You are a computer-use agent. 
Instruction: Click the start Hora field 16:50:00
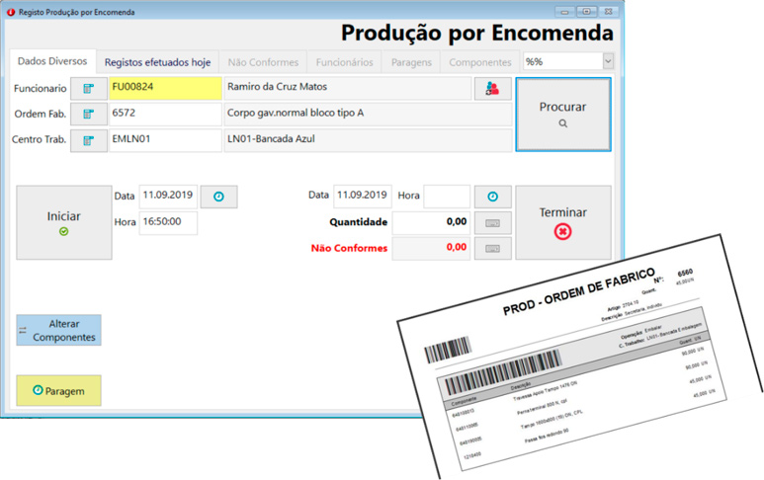tap(167, 222)
